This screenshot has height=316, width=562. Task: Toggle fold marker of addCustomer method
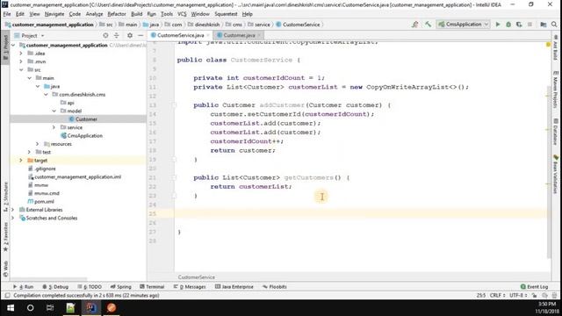pyautogui.click(x=174, y=105)
